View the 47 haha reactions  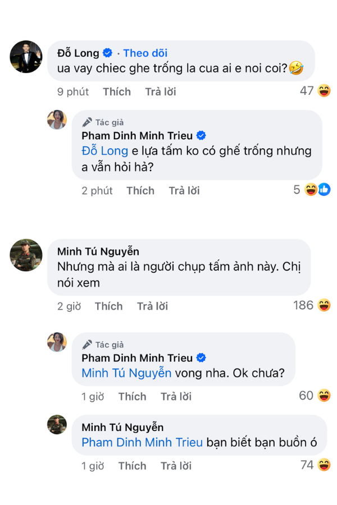click(x=315, y=91)
